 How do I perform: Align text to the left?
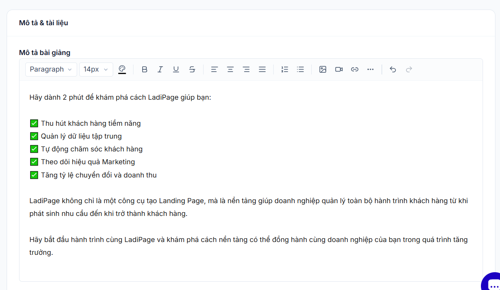214,70
